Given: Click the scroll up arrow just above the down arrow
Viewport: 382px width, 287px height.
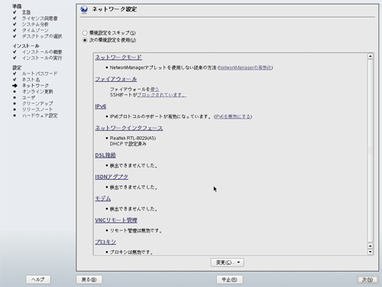Looking at the screenshot, I should click(x=371, y=246).
